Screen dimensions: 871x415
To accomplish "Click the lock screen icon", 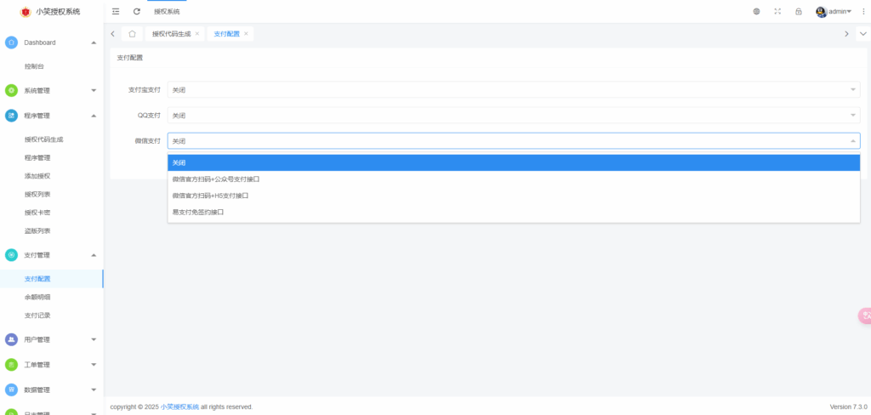I will coord(798,11).
